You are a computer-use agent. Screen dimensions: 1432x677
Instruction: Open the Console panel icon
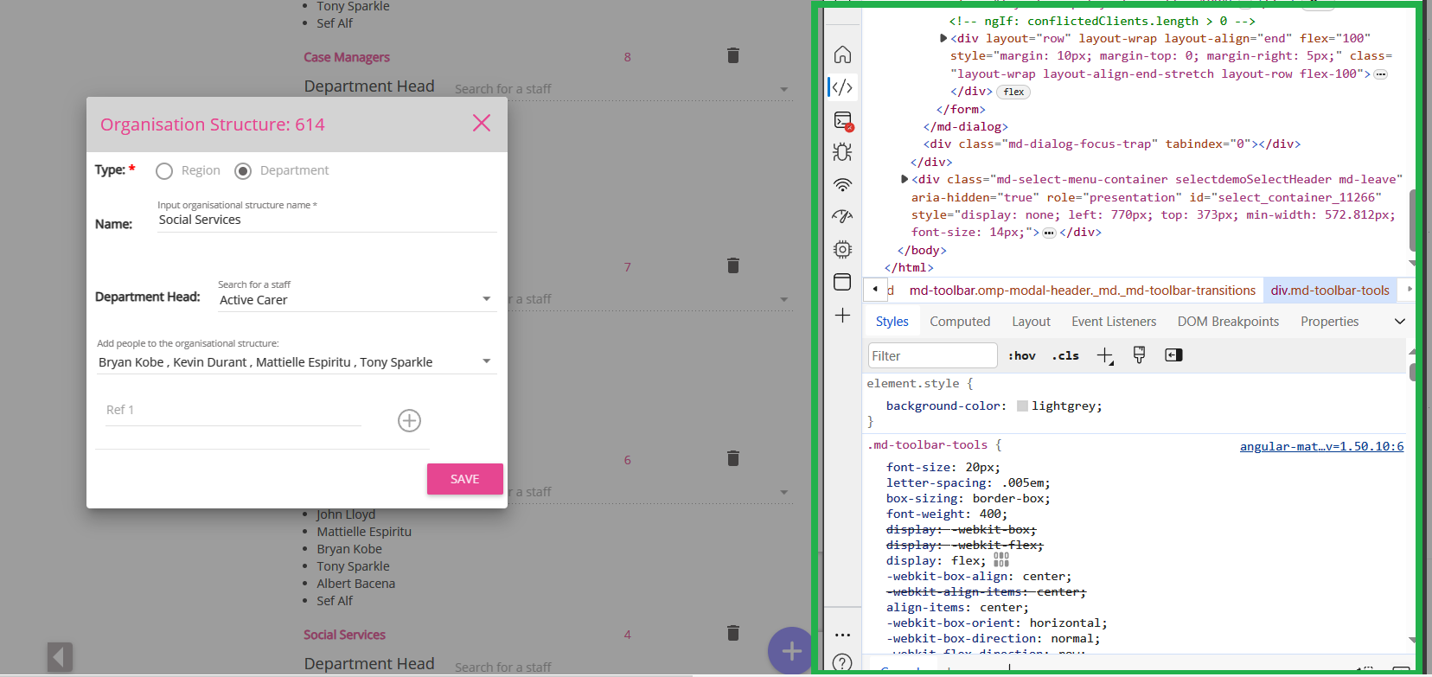click(x=842, y=120)
